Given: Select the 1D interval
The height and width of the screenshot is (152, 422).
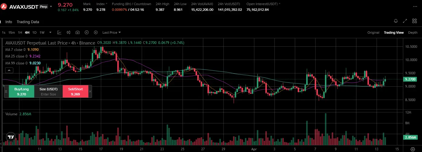Looking at the screenshot, I should [34, 33].
